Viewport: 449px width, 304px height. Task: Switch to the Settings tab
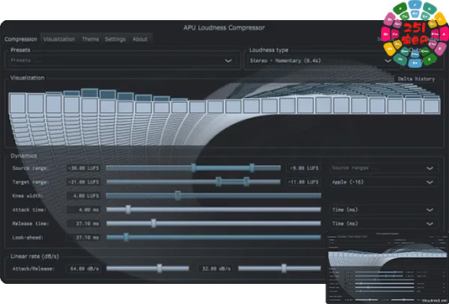[x=115, y=39]
